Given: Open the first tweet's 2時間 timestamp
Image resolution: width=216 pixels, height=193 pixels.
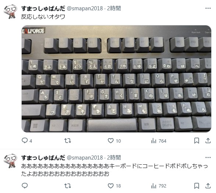Looking at the screenshot, I should [114, 8].
